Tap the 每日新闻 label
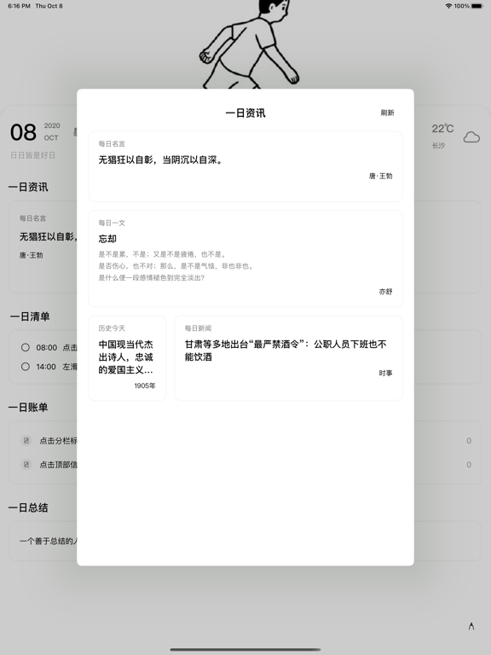Screen dimensions: 491x655 pyautogui.click(x=198, y=327)
